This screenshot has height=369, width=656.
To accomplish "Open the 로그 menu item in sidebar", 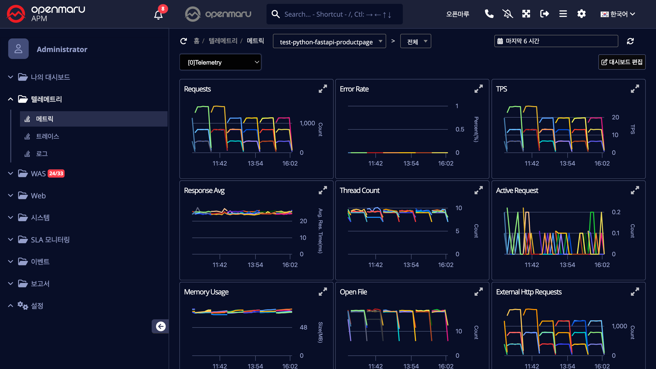I will click(x=42, y=154).
